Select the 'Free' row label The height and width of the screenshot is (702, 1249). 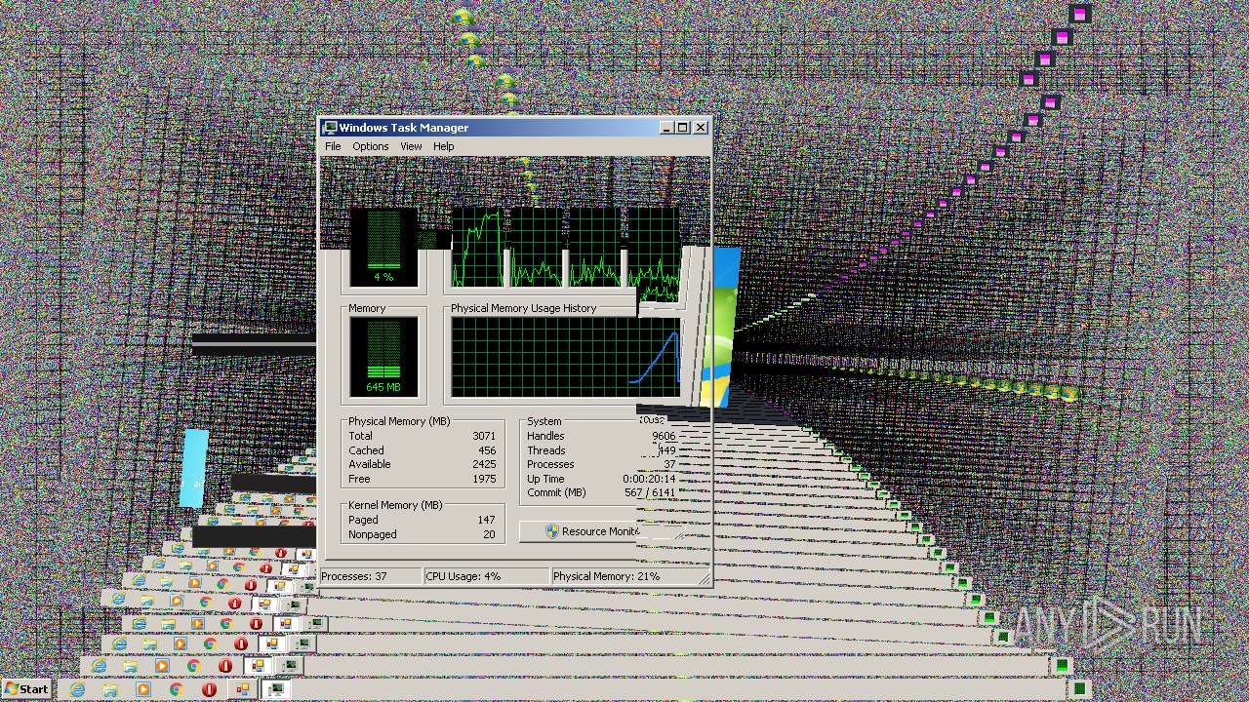pyautogui.click(x=359, y=479)
